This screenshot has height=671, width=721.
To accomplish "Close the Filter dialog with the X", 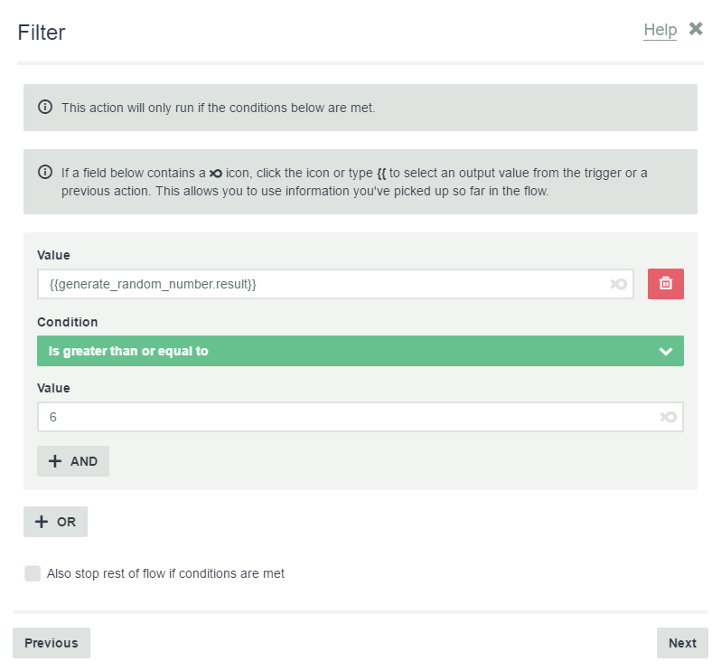I will pyautogui.click(x=696, y=29).
